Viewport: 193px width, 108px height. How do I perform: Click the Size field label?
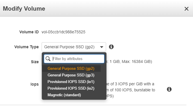[35, 62]
